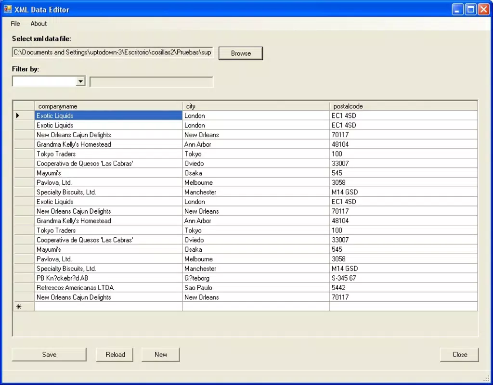Sort by the city column header

(256, 106)
